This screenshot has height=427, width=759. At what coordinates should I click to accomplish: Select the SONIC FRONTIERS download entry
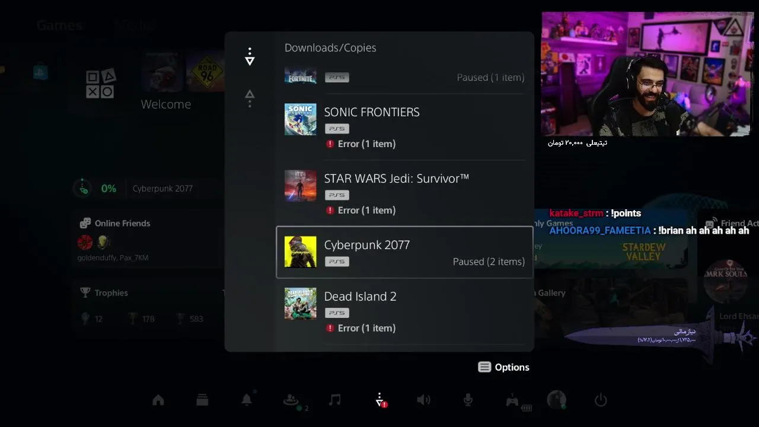click(404, 127)
